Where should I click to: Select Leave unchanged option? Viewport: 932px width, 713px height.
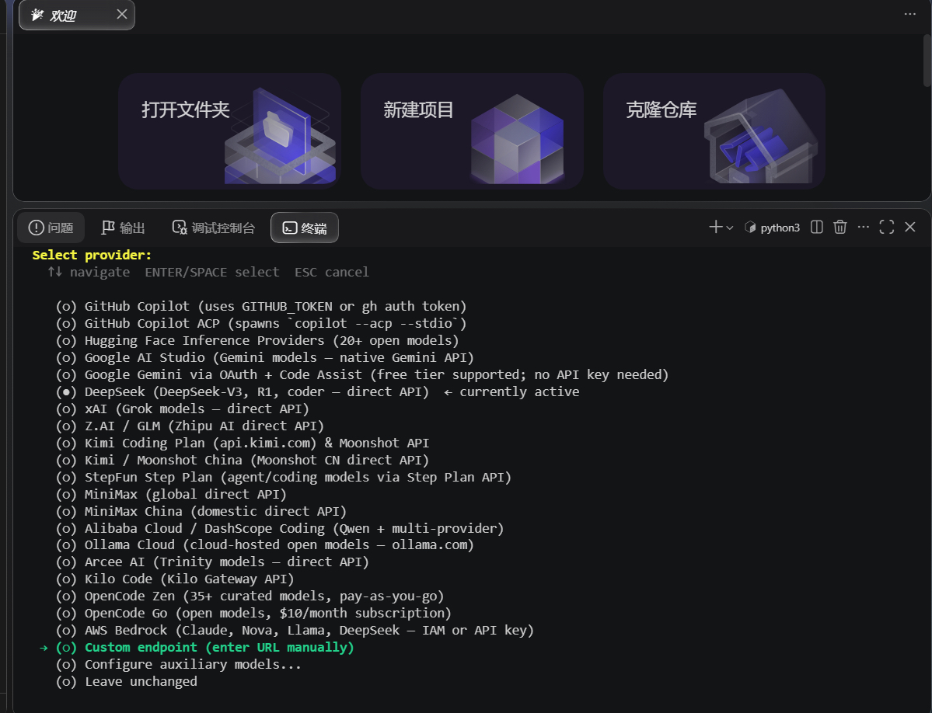click(126, 682)
